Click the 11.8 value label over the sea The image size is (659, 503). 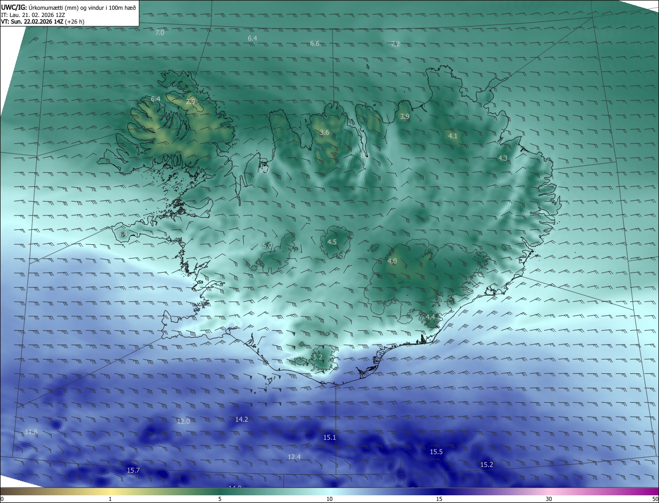(x=31, y=432)
